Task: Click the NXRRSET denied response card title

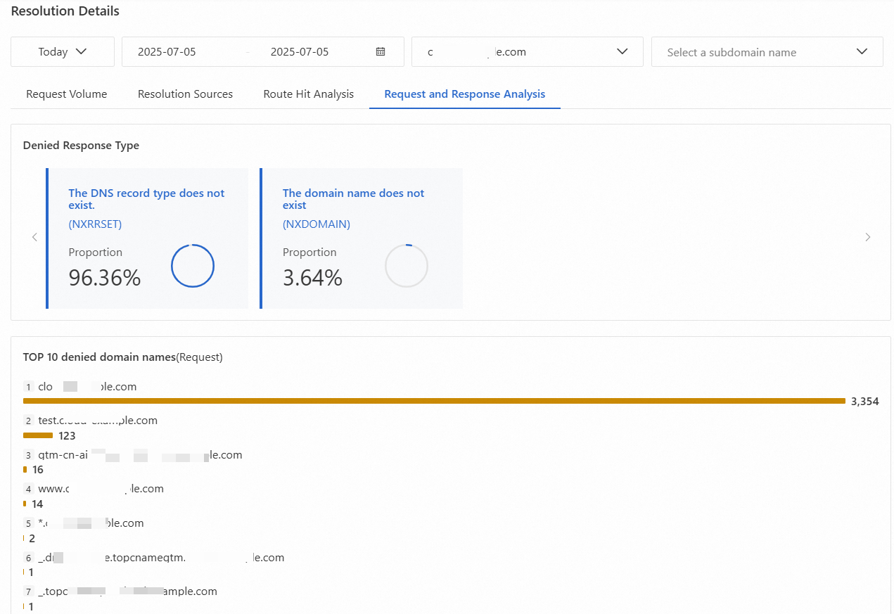Action: tap(146, 199)
